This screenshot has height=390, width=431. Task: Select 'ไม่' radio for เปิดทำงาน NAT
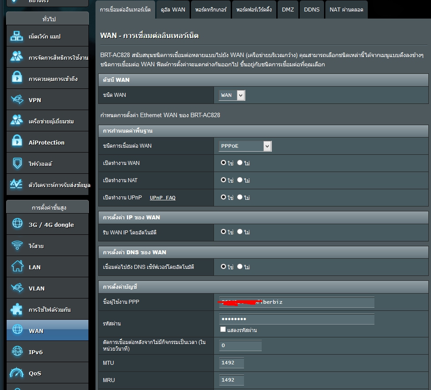(240, 180)
